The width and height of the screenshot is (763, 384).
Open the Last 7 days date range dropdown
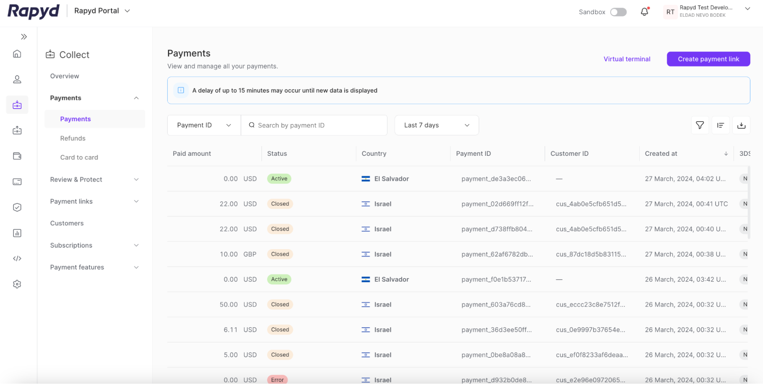[437, 125]
